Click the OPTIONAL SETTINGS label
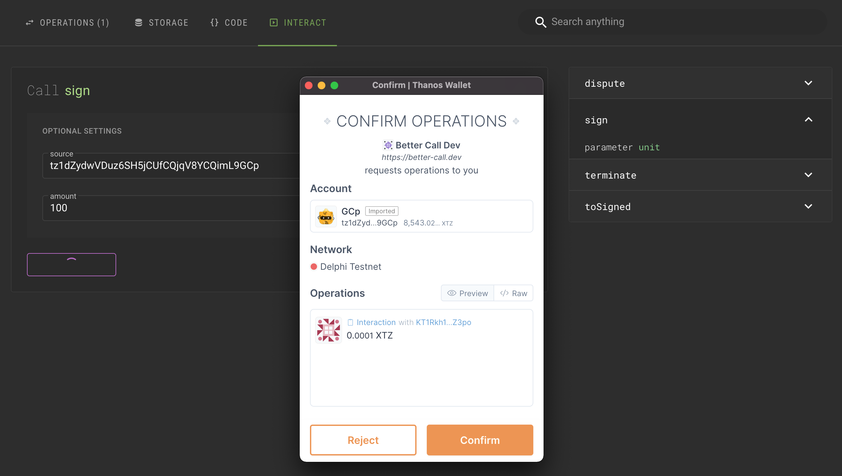This screenshot has height=476, width=842. pos(82,131)
